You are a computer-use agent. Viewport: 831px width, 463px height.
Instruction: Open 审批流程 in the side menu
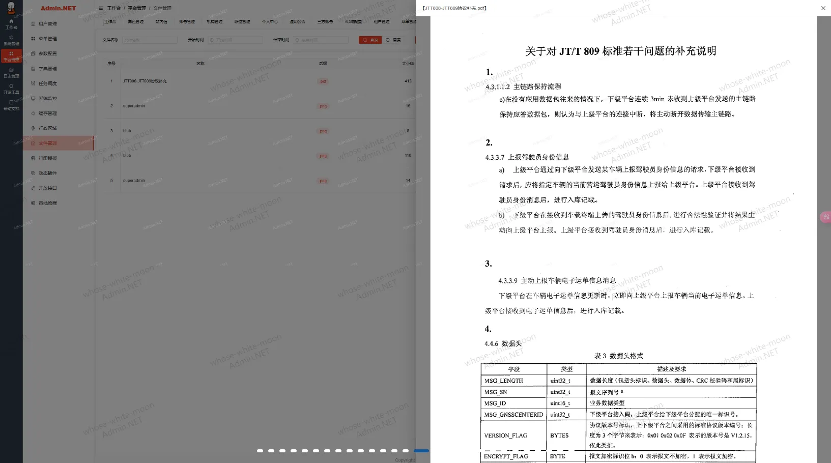coord(59,202)
